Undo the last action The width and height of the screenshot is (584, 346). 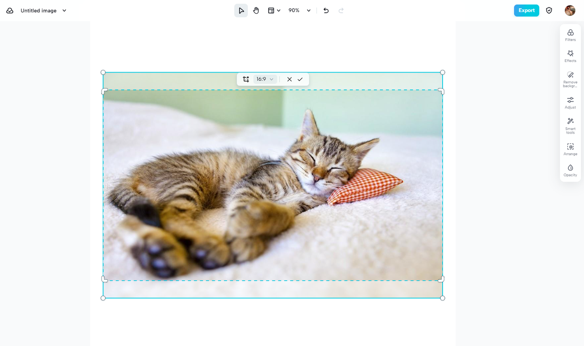point(326,10)
